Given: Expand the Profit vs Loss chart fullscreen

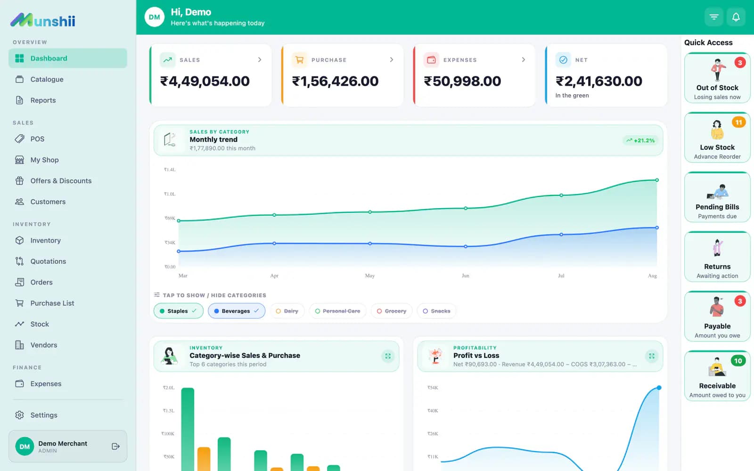Looking at the screenshot, I should click(x=652, y=356).
